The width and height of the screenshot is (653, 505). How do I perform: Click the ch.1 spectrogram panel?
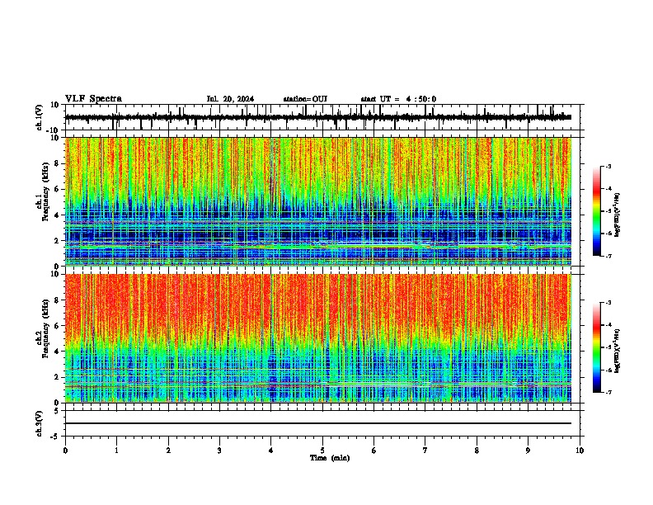click(318, 201)
